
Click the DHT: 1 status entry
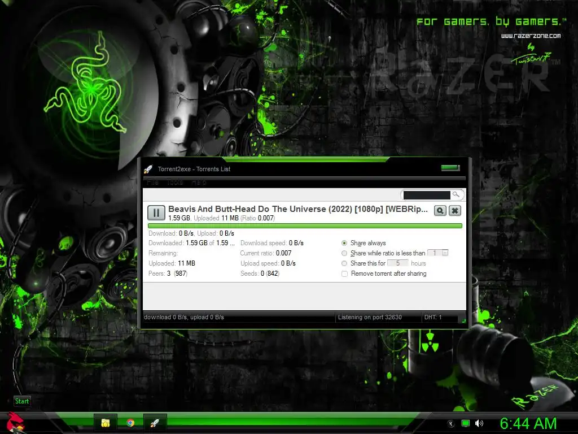click(x=433, y=317)
